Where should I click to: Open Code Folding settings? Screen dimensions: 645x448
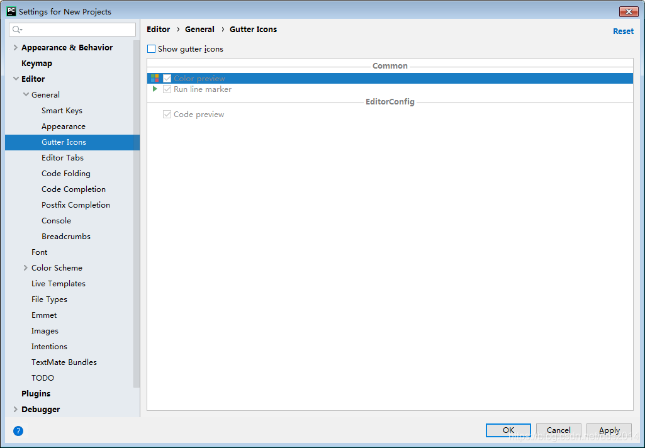pos(66,174)
